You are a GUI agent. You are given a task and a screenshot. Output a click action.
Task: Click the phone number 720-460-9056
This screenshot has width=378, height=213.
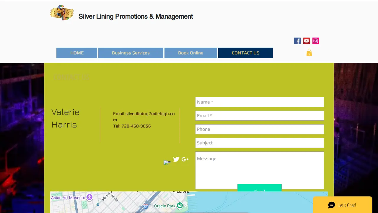click(136, 126)
